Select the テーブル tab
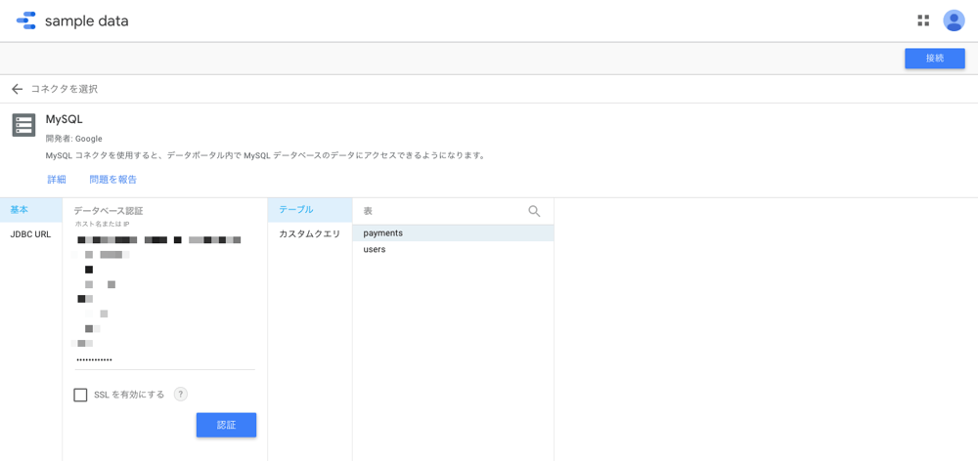 click(310, 210)
